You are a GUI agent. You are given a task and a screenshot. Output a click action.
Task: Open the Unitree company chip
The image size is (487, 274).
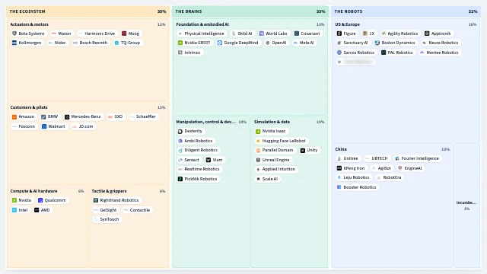[348, 158]
